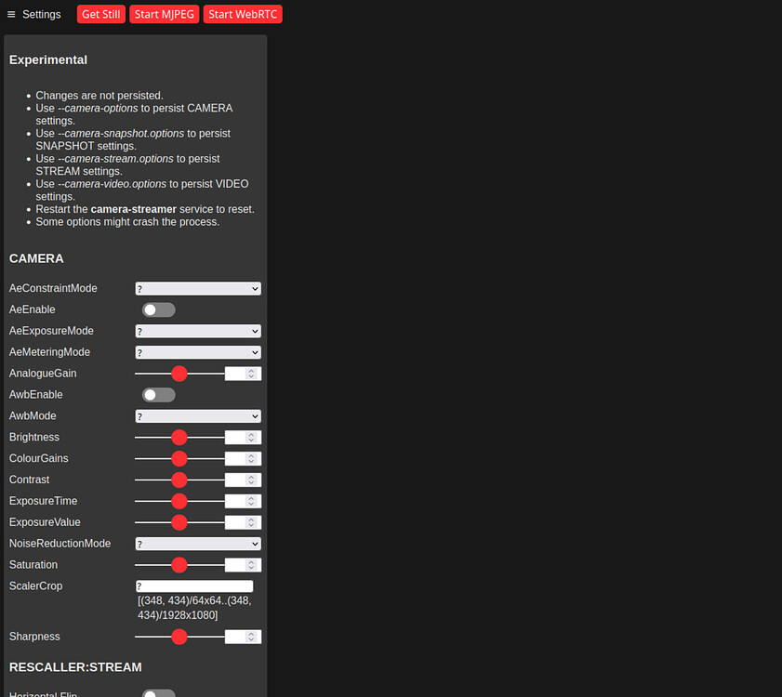Adjust the Sharpness slider
The image size is (782, 697).
(x=179, y=637)
